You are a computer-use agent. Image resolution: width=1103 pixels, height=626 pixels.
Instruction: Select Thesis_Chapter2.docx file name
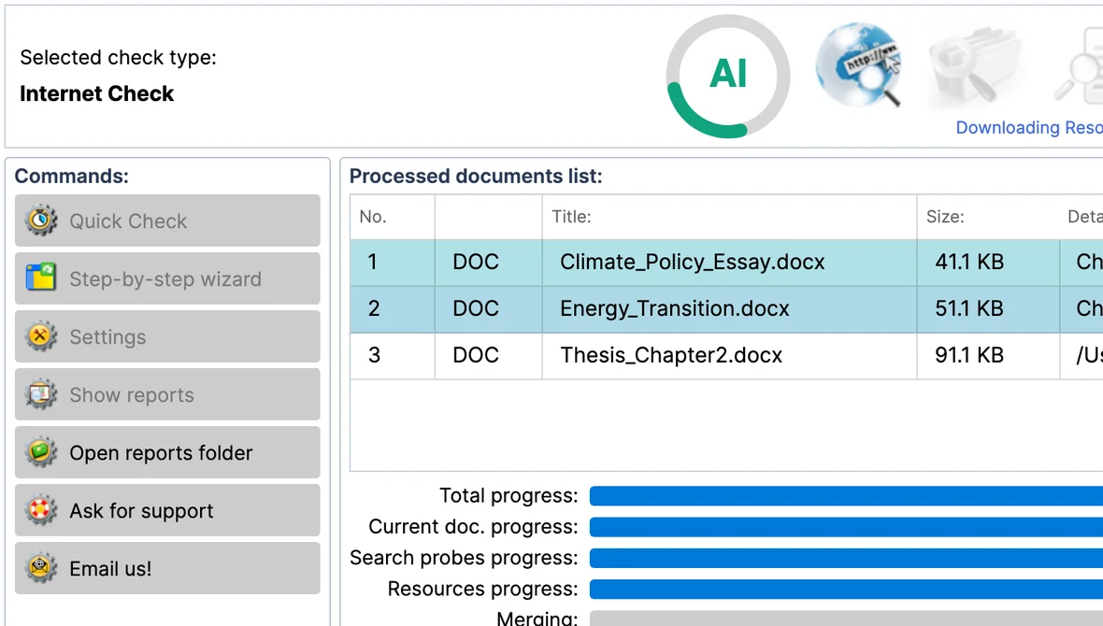coord(671,355)
